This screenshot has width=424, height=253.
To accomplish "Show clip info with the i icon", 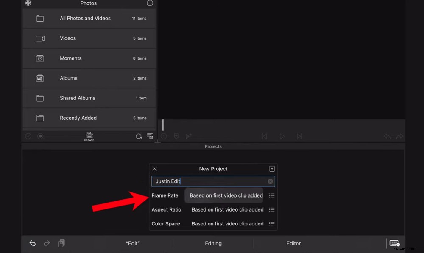I will click(x=164, y=136).
